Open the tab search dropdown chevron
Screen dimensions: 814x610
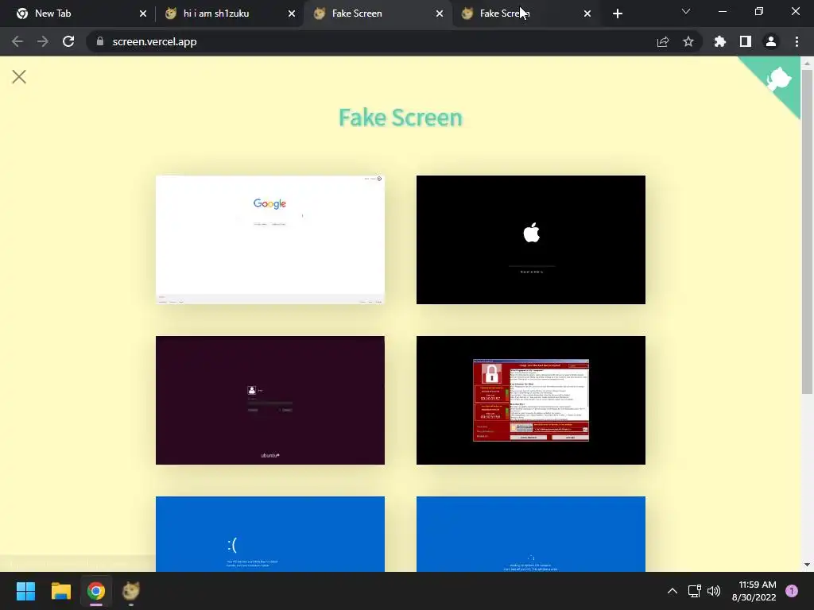point(686,11)
